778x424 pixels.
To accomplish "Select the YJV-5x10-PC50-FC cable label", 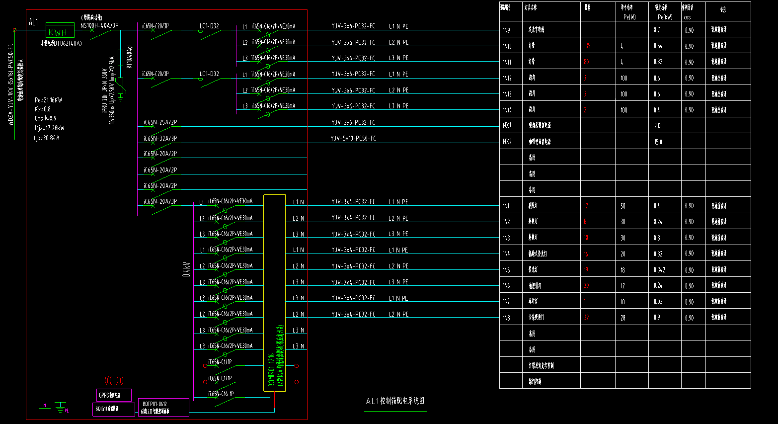I will pyautogui.click(x=353, y=138).
